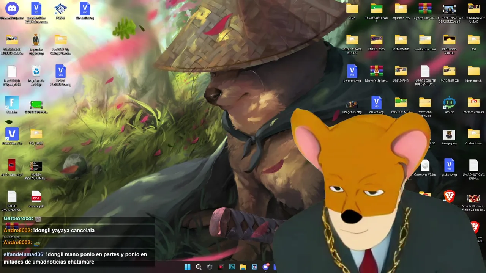Screen dimensions: 486x273
Task: Open the Photoshop taskbar icon
Action: [x=232, y=267]
